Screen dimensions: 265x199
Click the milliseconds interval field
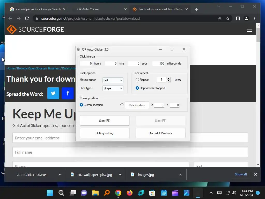[x=158, y=63]
